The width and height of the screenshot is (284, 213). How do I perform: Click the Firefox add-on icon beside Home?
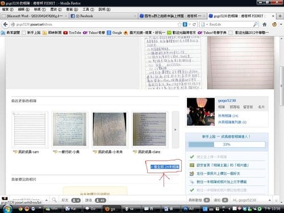(274, 24)
